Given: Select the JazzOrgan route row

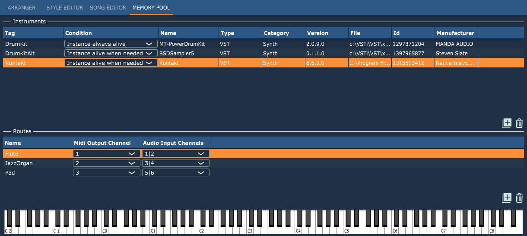Looking at the screenshot, I should (x=263, y=163).
